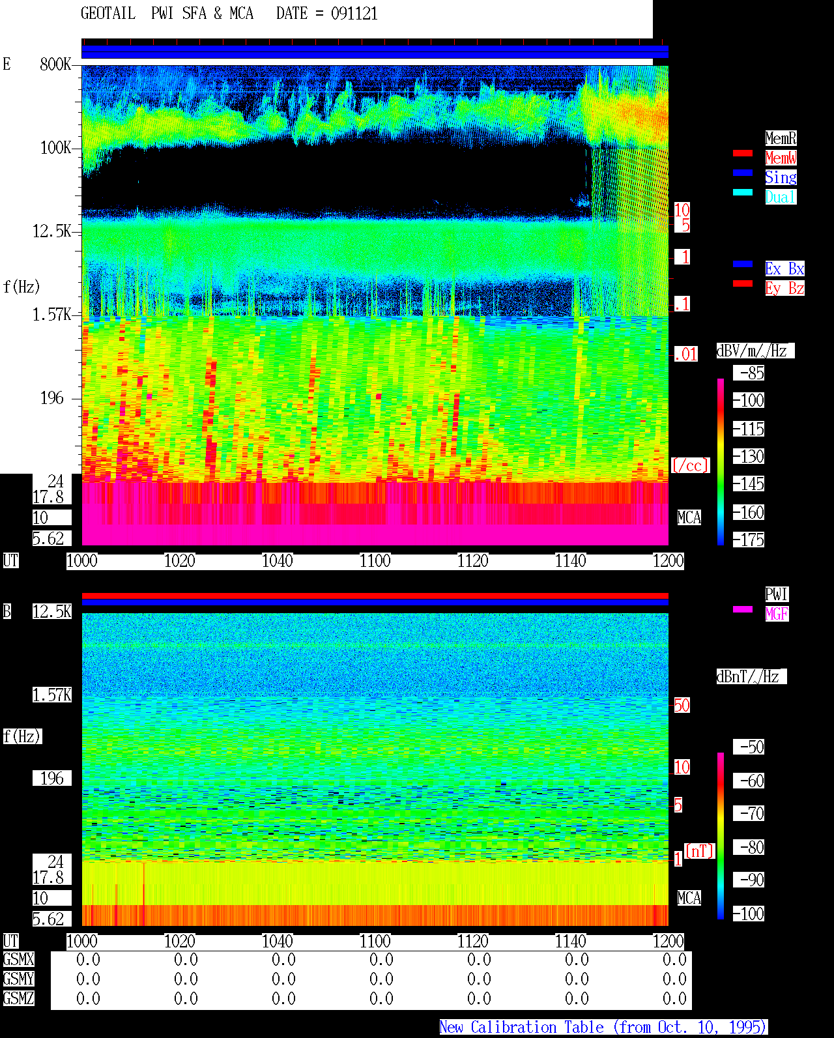Click the 1040 UT tick under B spectrogram
This screenshot has width=834, height=1038.
(x=277, y=942)
